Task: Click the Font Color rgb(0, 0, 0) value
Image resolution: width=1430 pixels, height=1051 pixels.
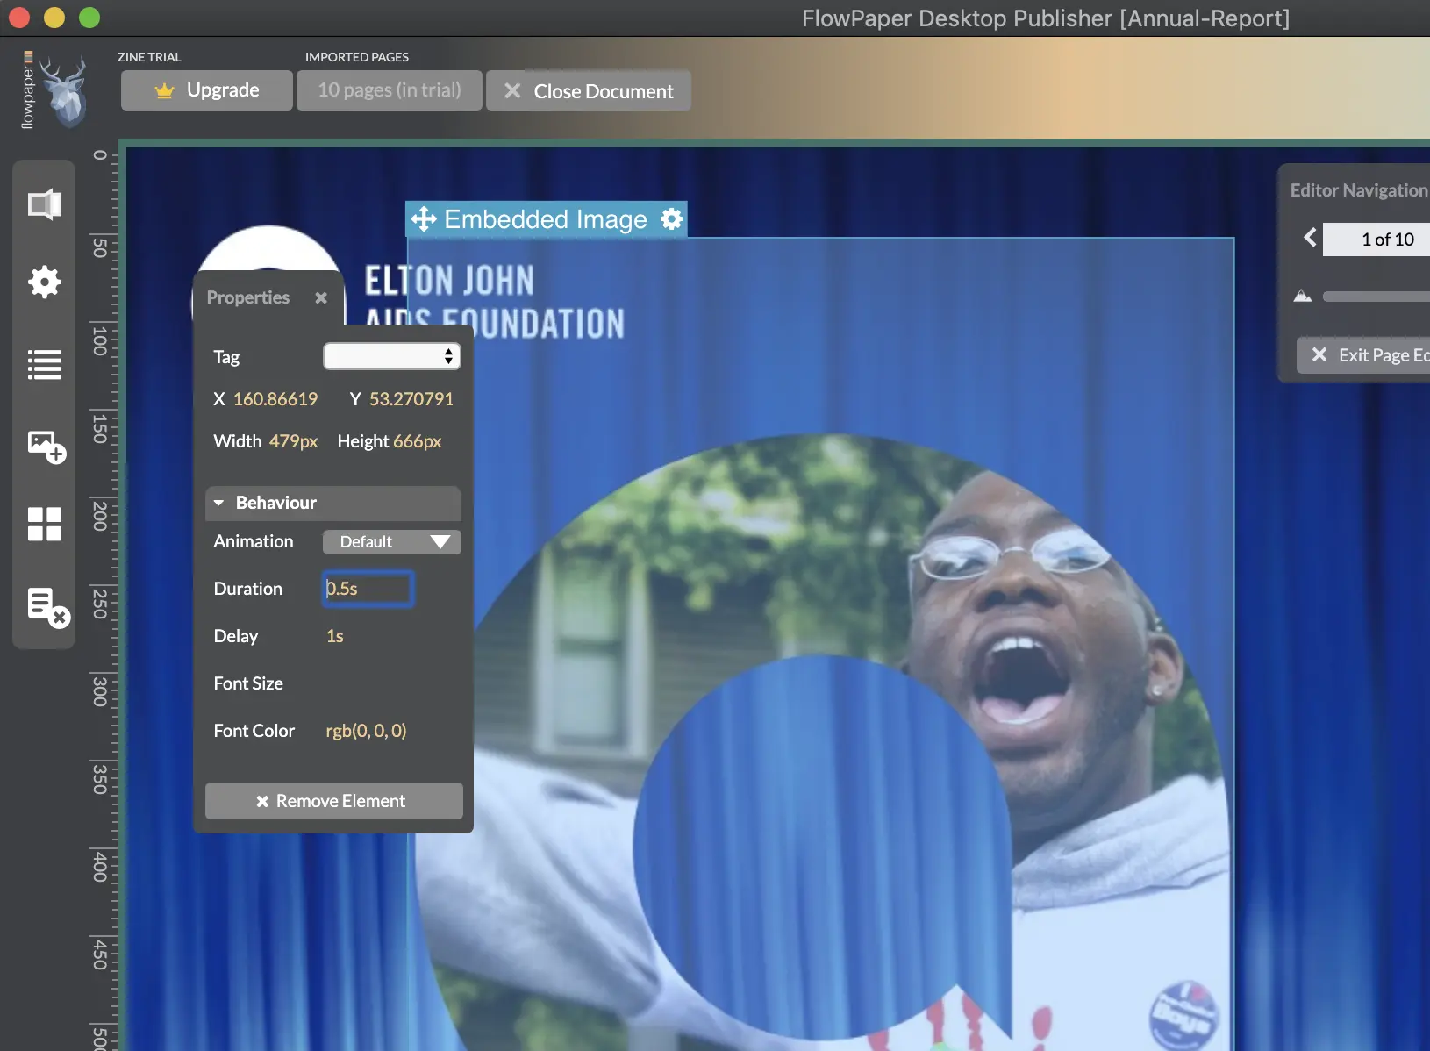Action: [366, 731]
